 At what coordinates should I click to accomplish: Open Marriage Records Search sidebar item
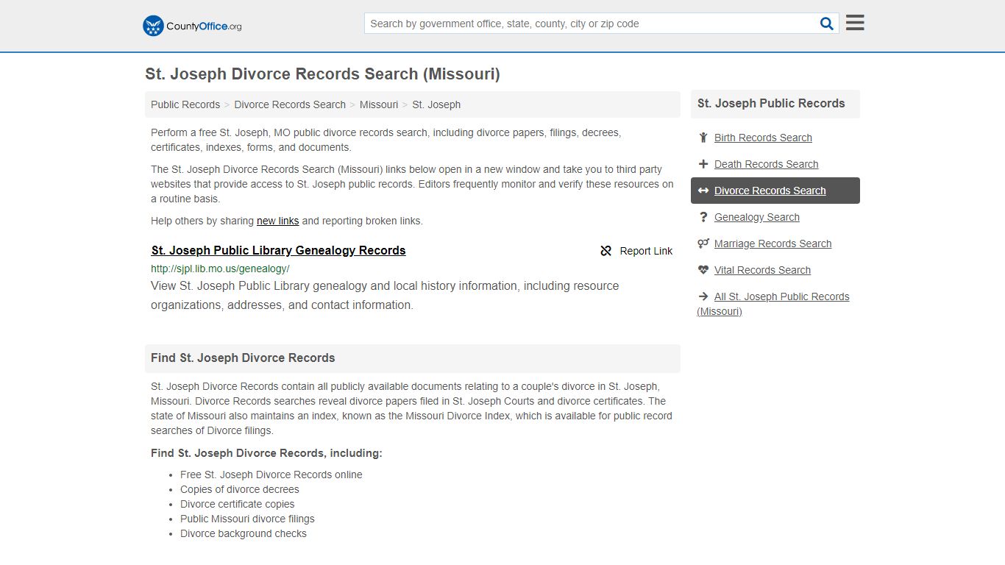pos(773,244)
